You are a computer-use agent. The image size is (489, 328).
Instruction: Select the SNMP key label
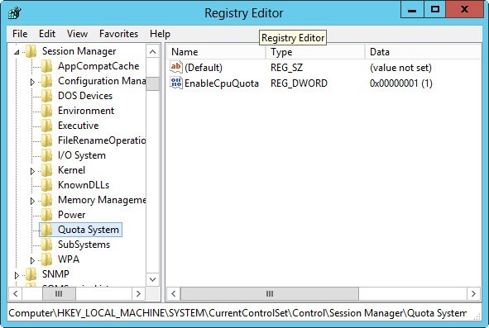pos(55,274)
